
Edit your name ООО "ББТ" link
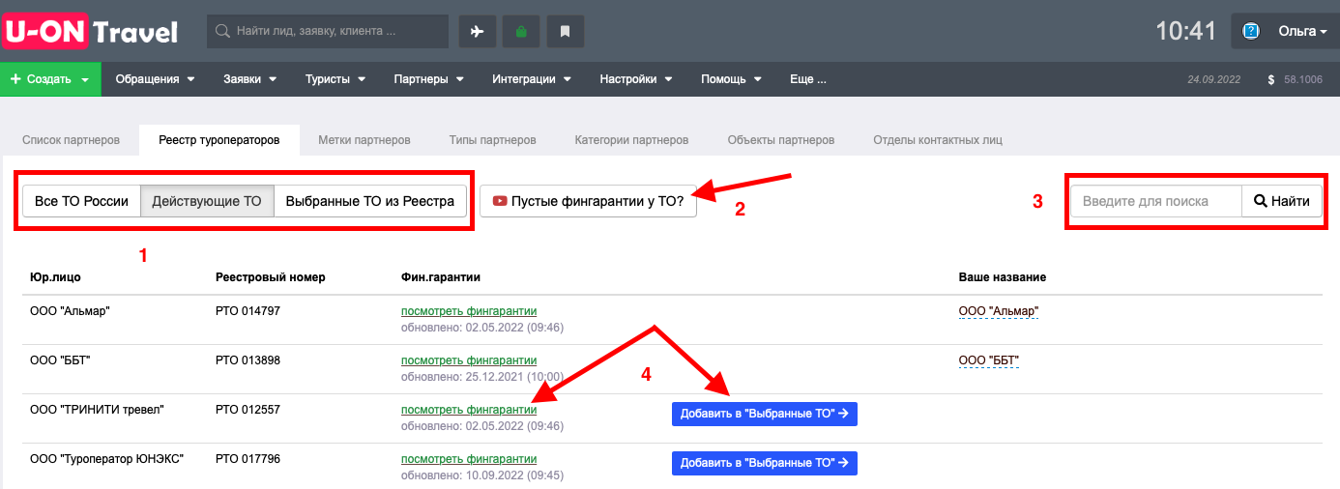(x=989, y=360)
